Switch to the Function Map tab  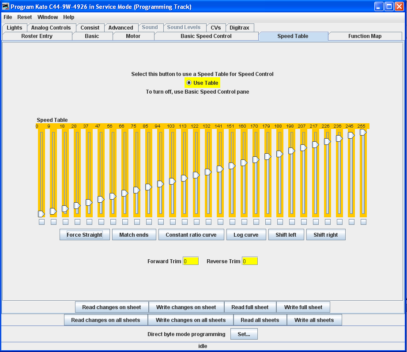point(365,36)
